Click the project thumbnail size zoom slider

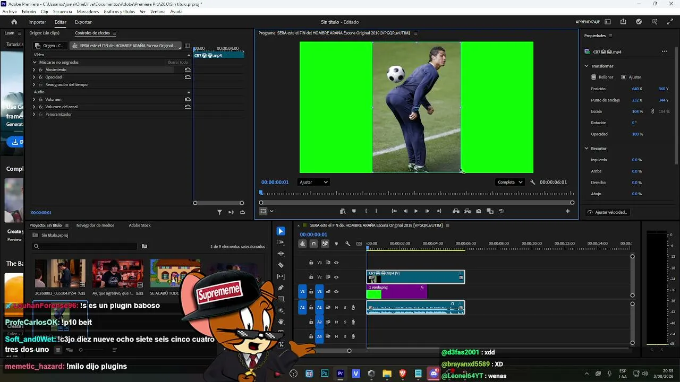point(81,350)
